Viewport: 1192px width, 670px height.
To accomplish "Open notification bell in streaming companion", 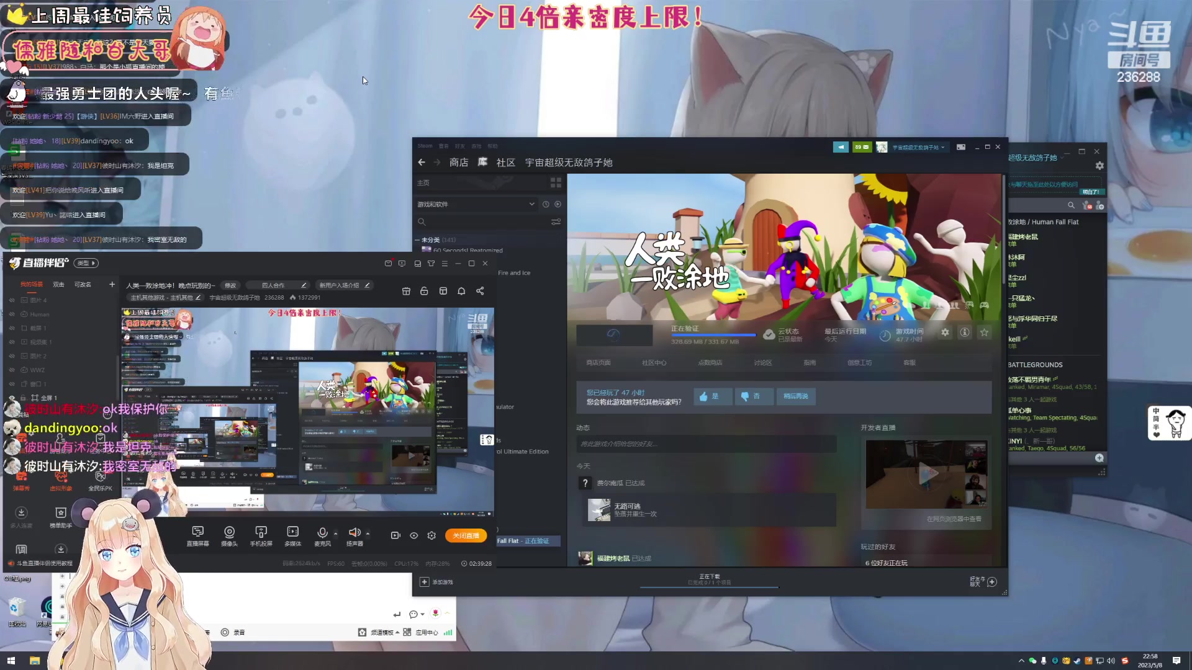I will pyautogui.click(x=461, y=291).
